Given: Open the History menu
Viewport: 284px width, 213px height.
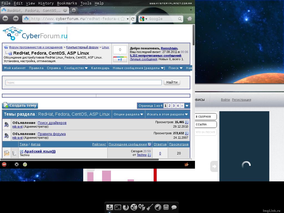Looking at the screenshot, I should point(46,3).
